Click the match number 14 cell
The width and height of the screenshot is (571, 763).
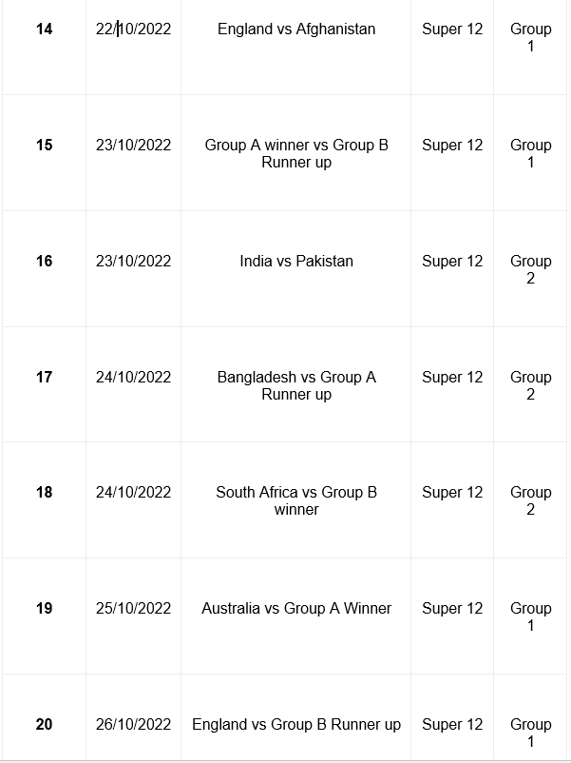click(x=45, y=48)
